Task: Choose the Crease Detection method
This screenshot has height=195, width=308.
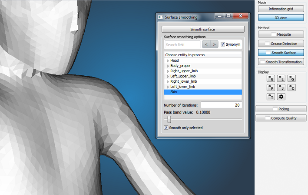Action: point(281,44)
